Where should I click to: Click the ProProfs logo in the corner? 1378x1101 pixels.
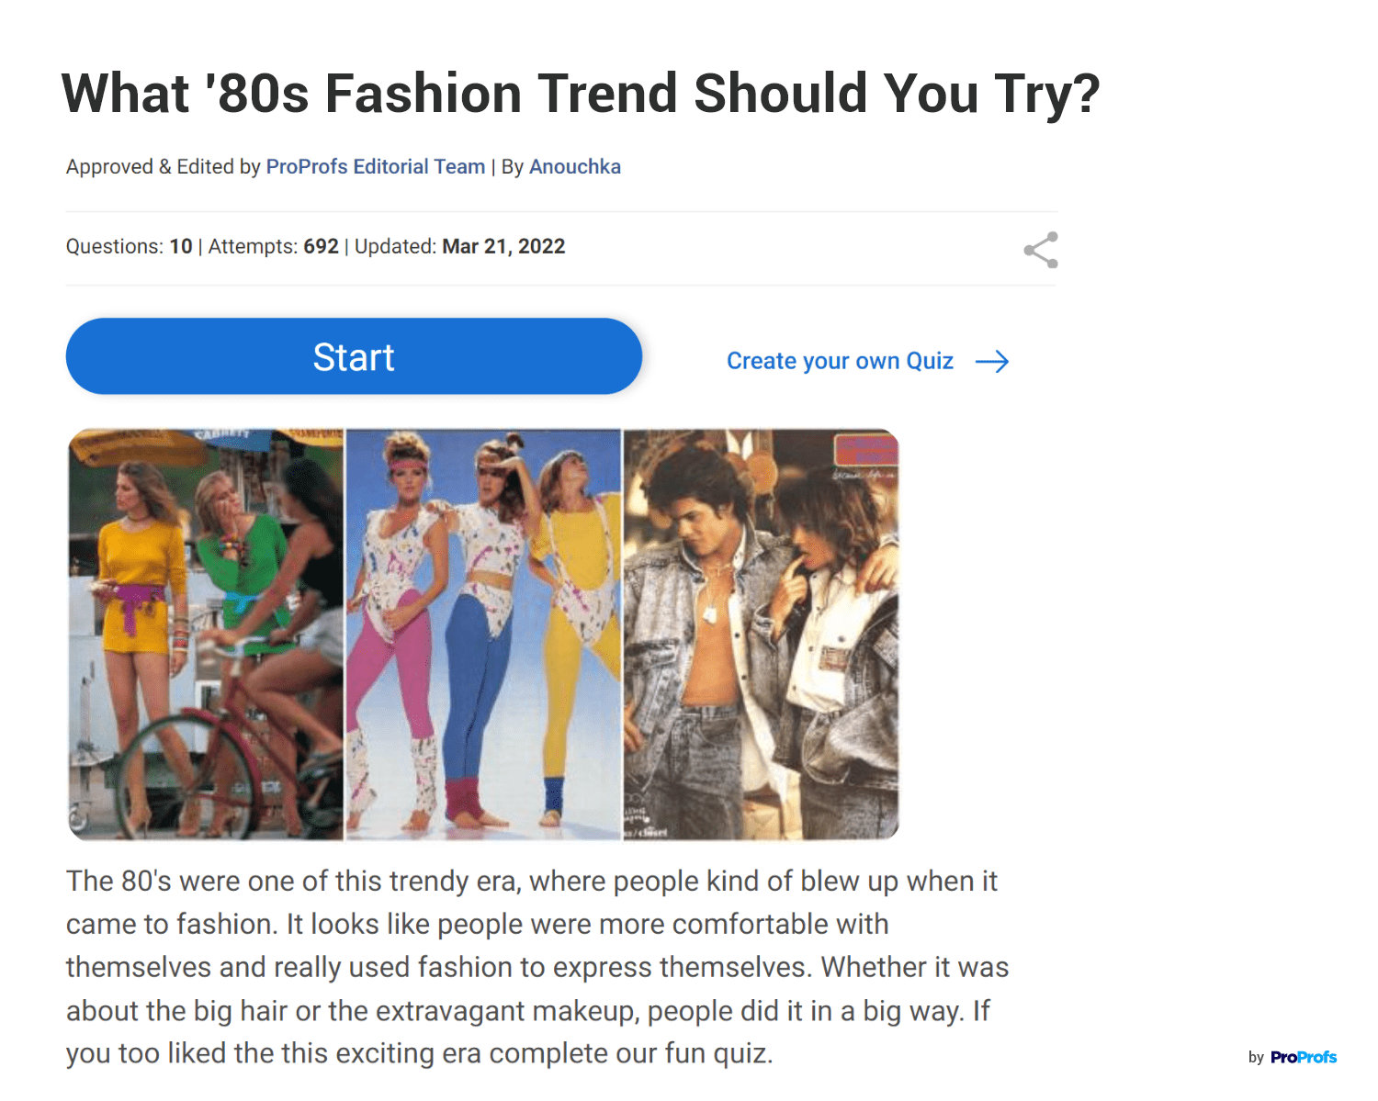(1303, 1057)
